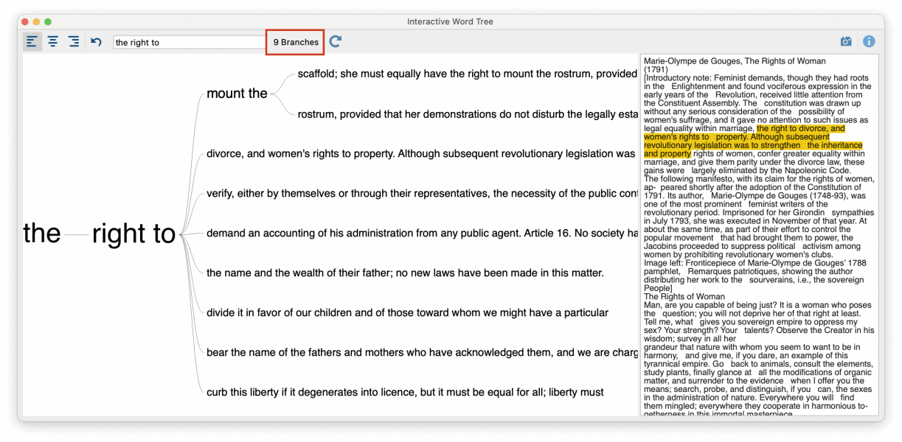Viewport: 902px width, 442px height.
Task: Select the 'mount the' branch node
Action: point(237,94)
